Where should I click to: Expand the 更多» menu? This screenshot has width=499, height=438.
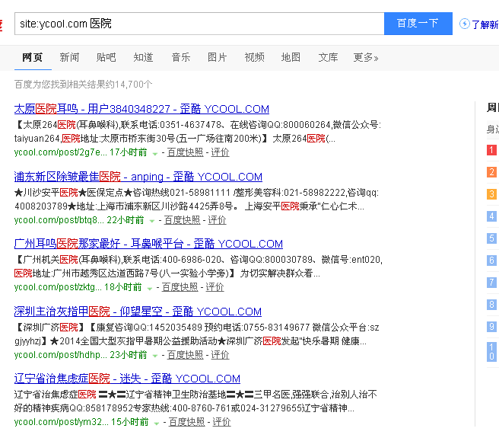coord(366,57)
